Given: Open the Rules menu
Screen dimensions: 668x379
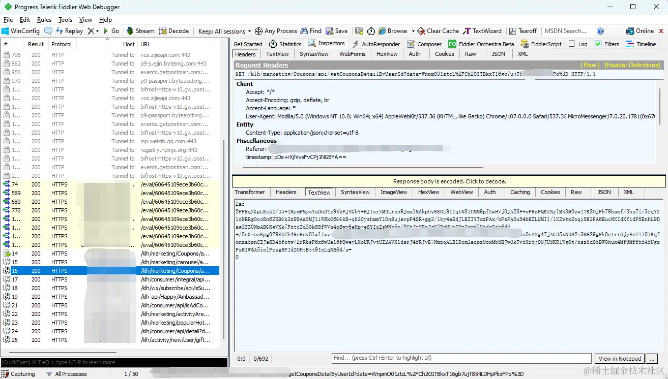Looking at the screenshot, I should (44, 20).
